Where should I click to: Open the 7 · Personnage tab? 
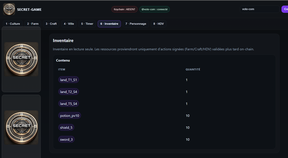[136, 24]
